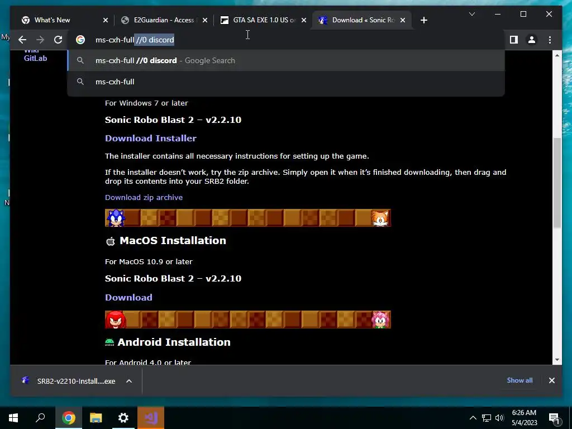Click the MacOS Installation heading
This screenshot has height=429, width=572.
pyautogui.click(x=173, y=241)
